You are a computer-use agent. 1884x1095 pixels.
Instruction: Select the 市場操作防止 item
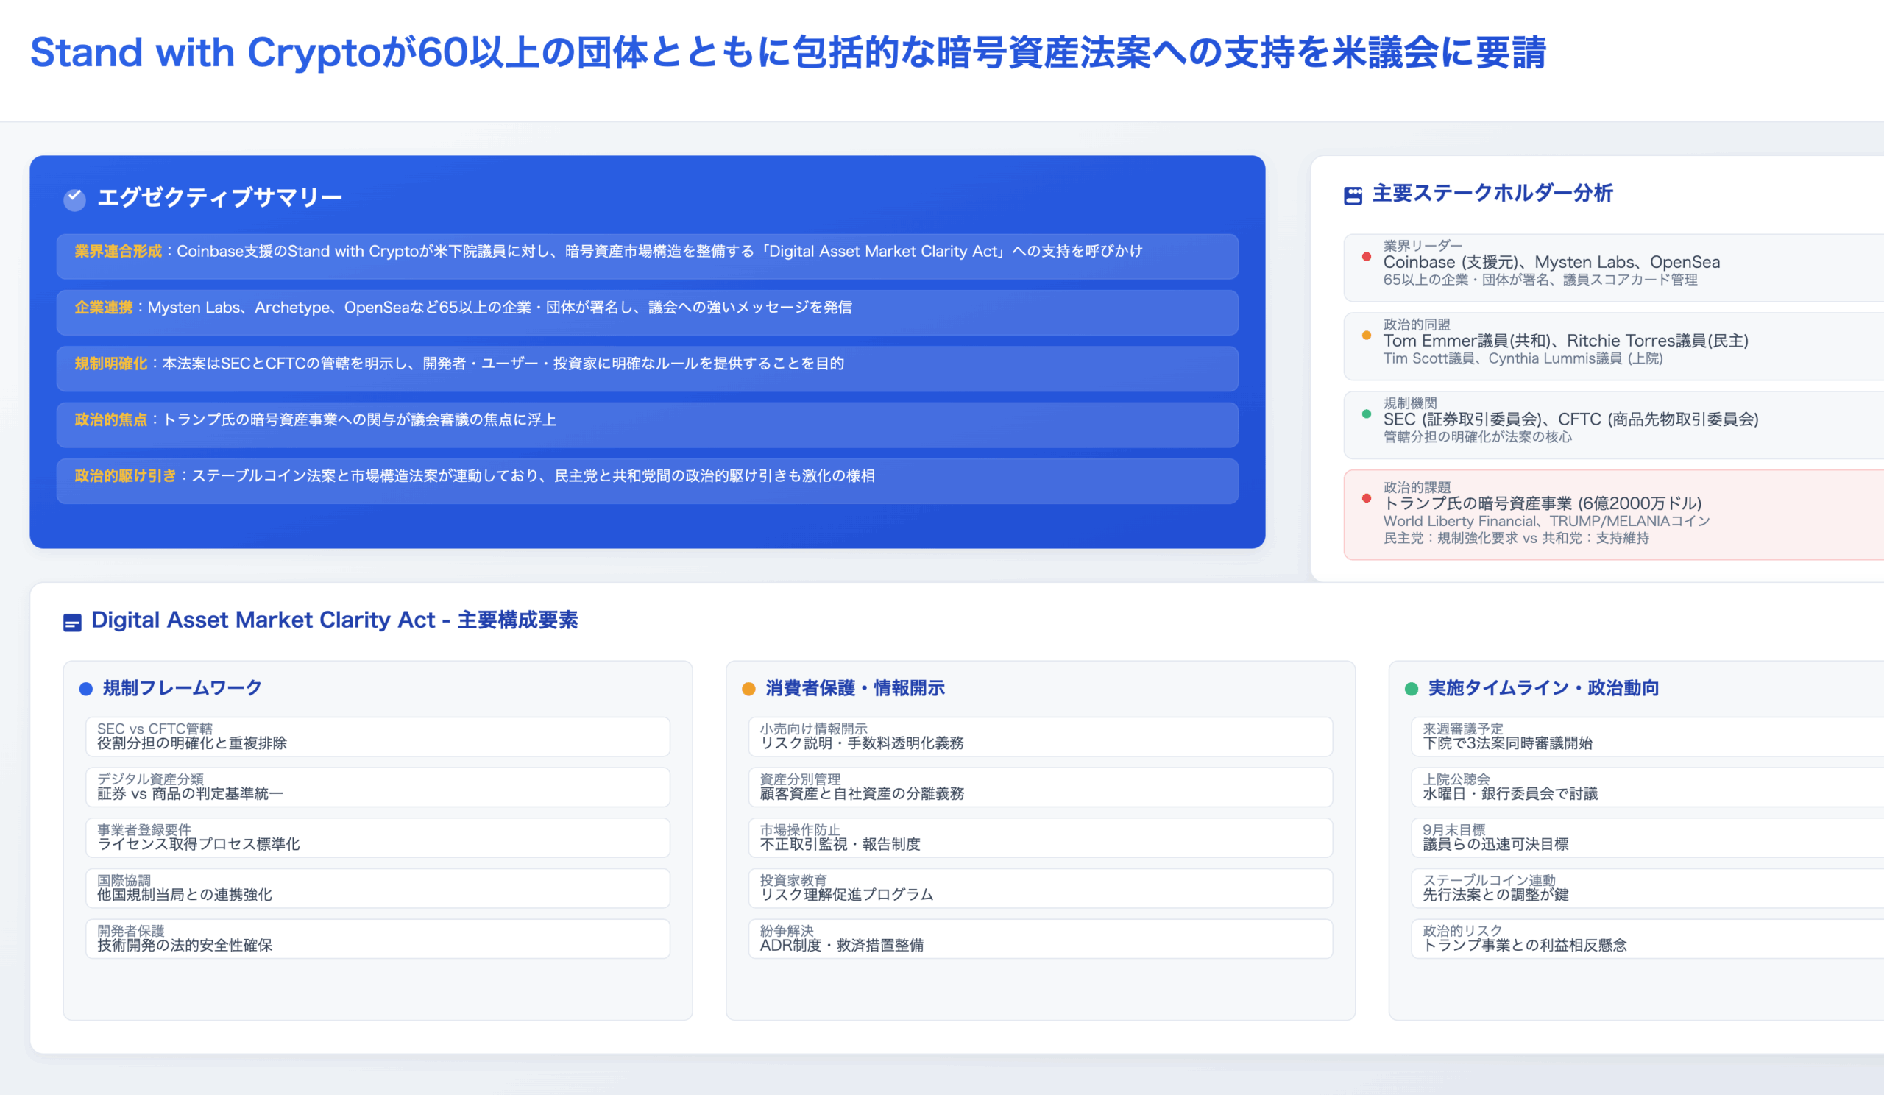pos(1041,838)
